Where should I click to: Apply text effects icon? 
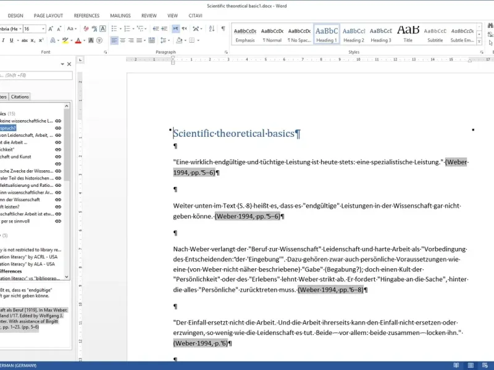coord(52,41)
